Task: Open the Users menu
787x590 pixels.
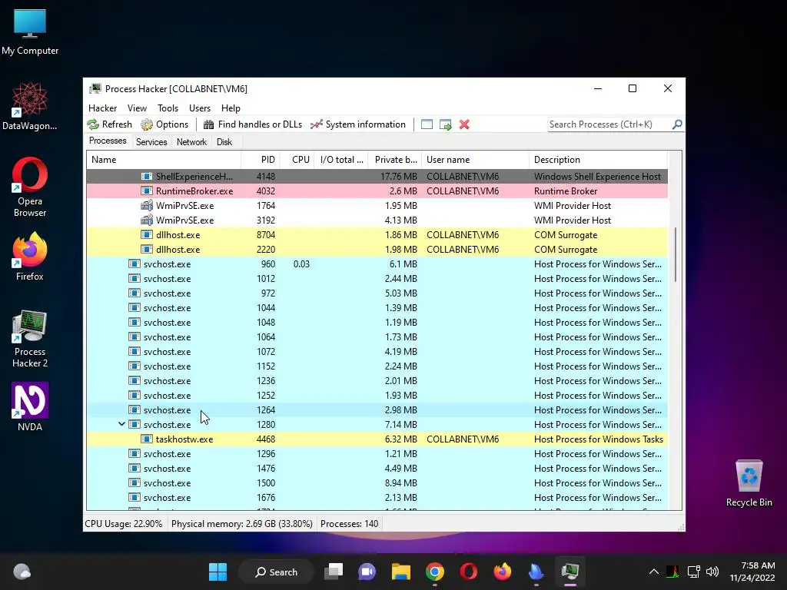Action: [x=200, y=108]
